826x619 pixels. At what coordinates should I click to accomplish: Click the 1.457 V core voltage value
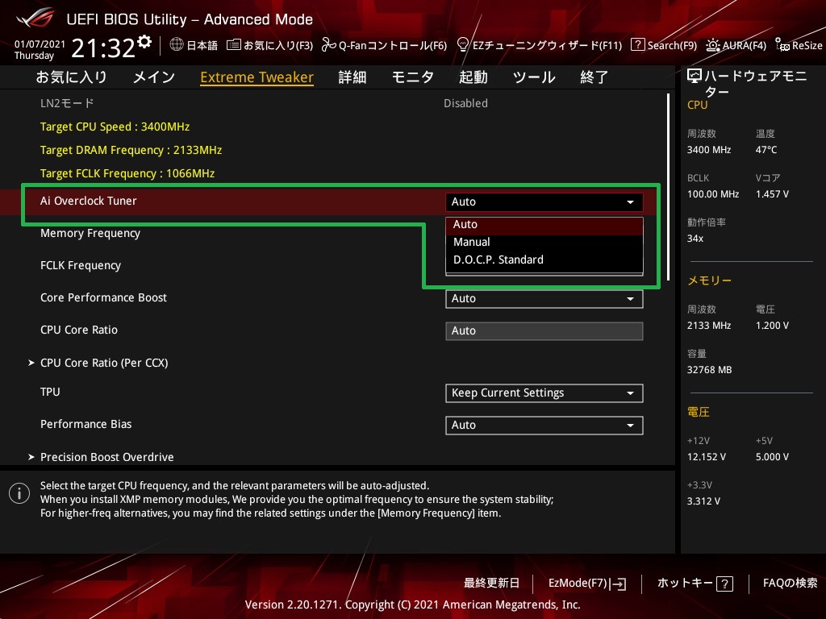(772, 193)
